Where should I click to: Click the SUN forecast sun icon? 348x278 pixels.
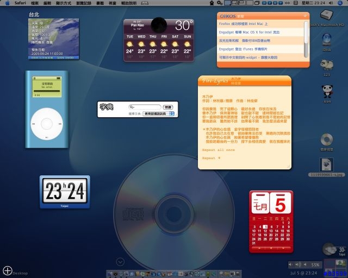(x=187, y=44)
